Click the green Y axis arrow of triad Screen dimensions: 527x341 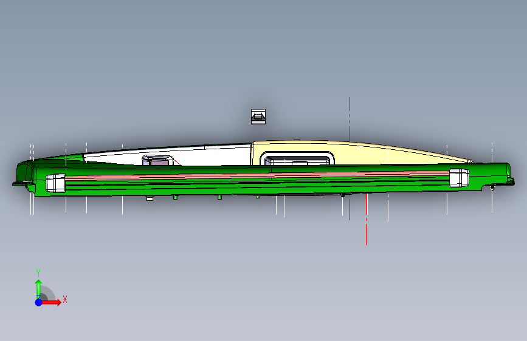coord(39,289)
